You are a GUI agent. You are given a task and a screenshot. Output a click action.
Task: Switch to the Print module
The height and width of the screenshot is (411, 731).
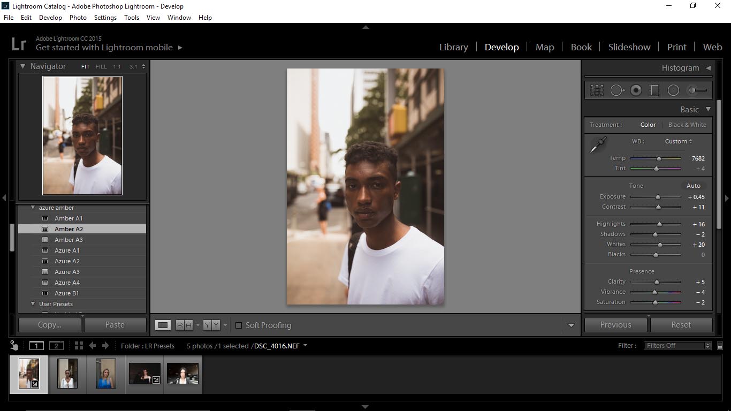tap(676, 47)
